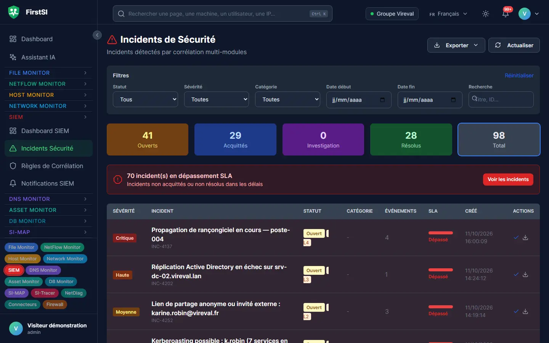Toggle the light/dark theme sun icon
The image size is (549, 343).
(x=485, y=14)
